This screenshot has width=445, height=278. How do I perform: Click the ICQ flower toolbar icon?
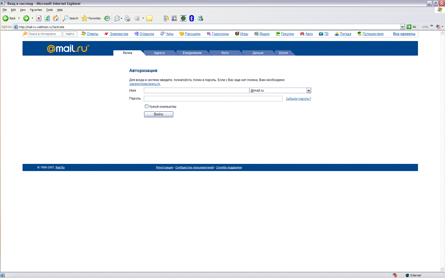point(183,18)
